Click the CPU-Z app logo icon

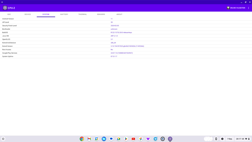point(5,8)
